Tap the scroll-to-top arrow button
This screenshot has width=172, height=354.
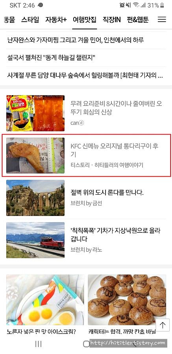pos(163,325)
